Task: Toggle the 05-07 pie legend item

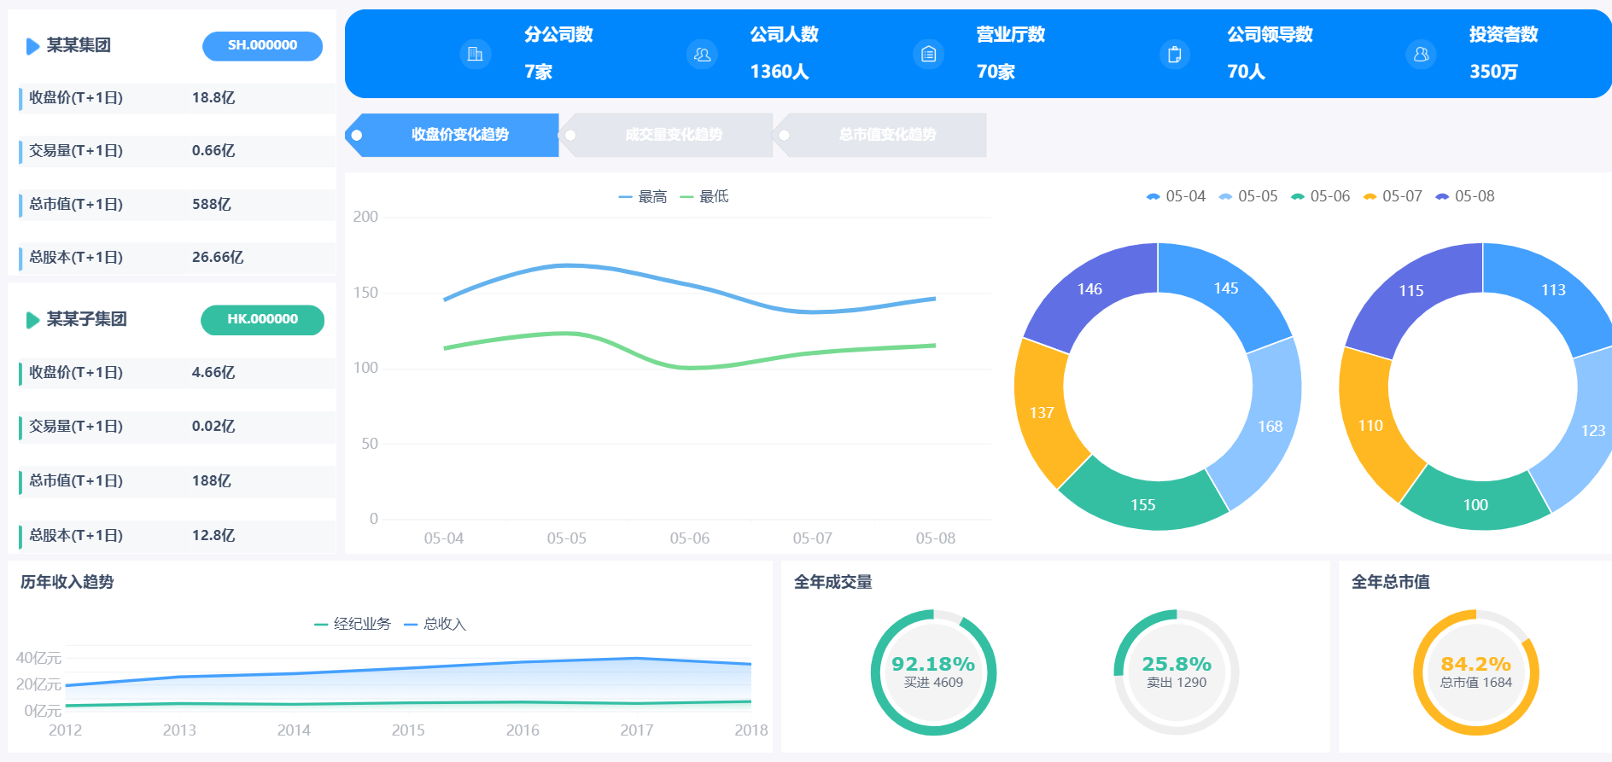Action: 1393,196
